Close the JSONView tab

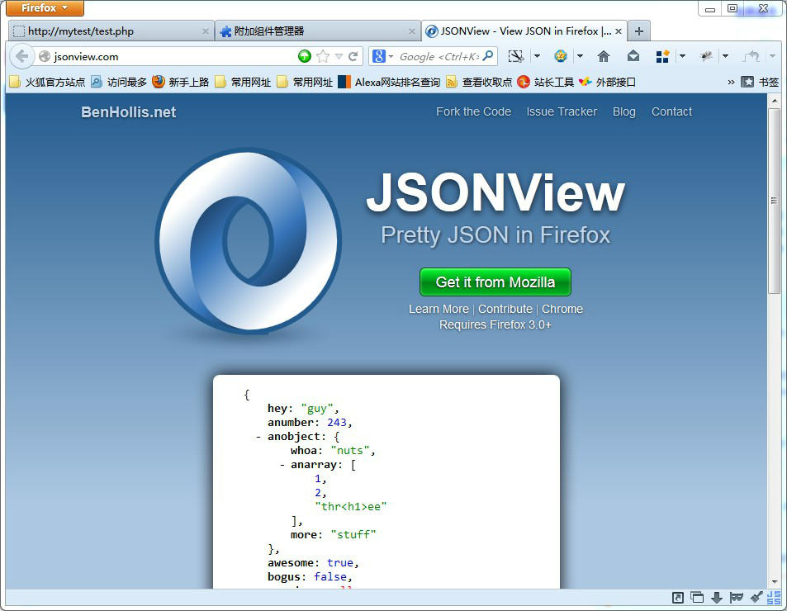tap(619, 31)
